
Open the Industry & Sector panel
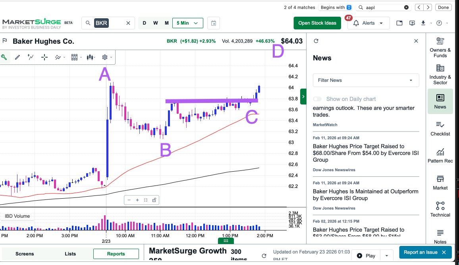coord(440,74)
